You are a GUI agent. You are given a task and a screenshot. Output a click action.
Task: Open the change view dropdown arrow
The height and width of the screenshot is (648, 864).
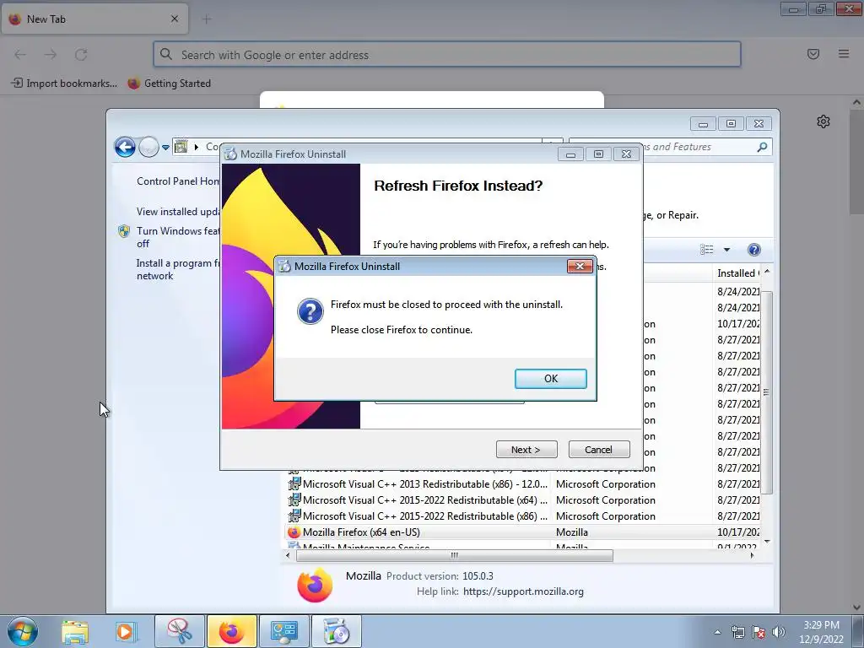click(x=726, y=250)
